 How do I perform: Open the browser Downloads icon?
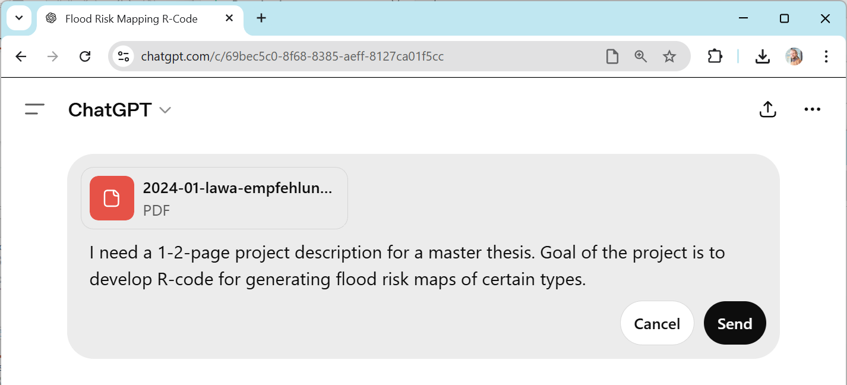pos(762,56)
